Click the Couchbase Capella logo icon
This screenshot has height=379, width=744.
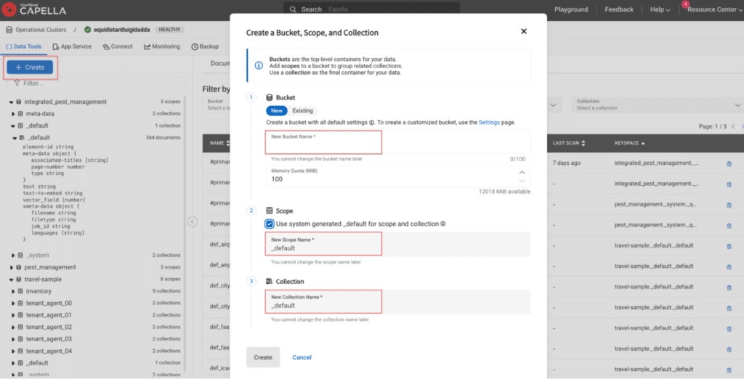[9, 9]
